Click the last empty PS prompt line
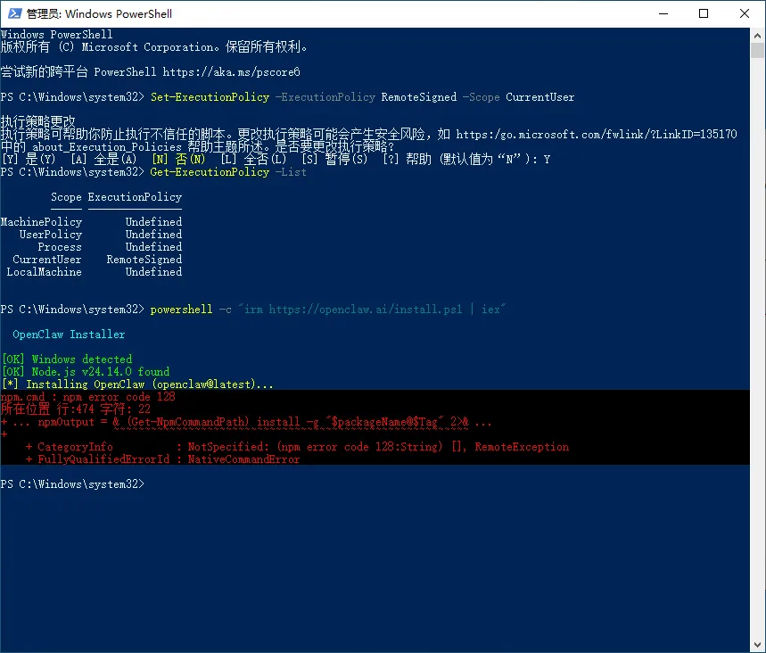This screenshot has height=653, width=766. pos(73,484)
